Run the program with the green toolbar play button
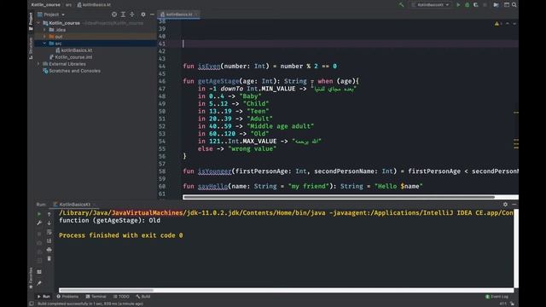 458,5
